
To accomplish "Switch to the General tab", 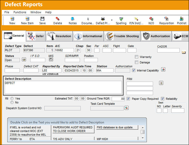I will pos(14,36).
